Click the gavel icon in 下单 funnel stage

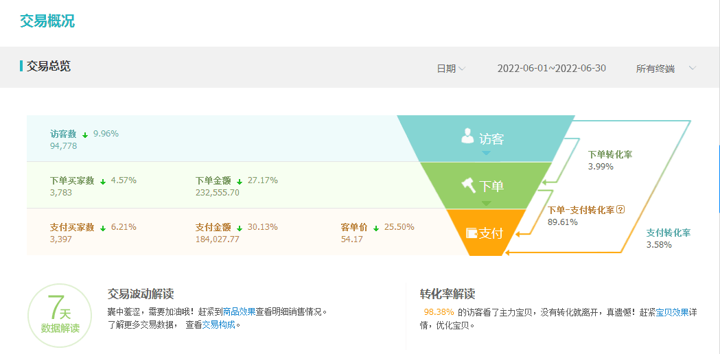point(469,185)
